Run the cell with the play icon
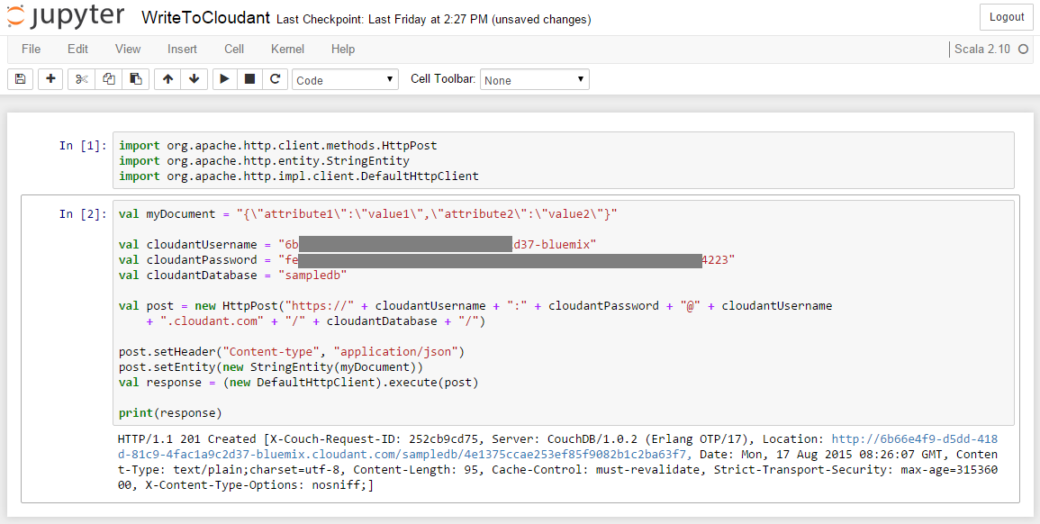This screenshot has width=1040, height=524. (x=225, y=79)
